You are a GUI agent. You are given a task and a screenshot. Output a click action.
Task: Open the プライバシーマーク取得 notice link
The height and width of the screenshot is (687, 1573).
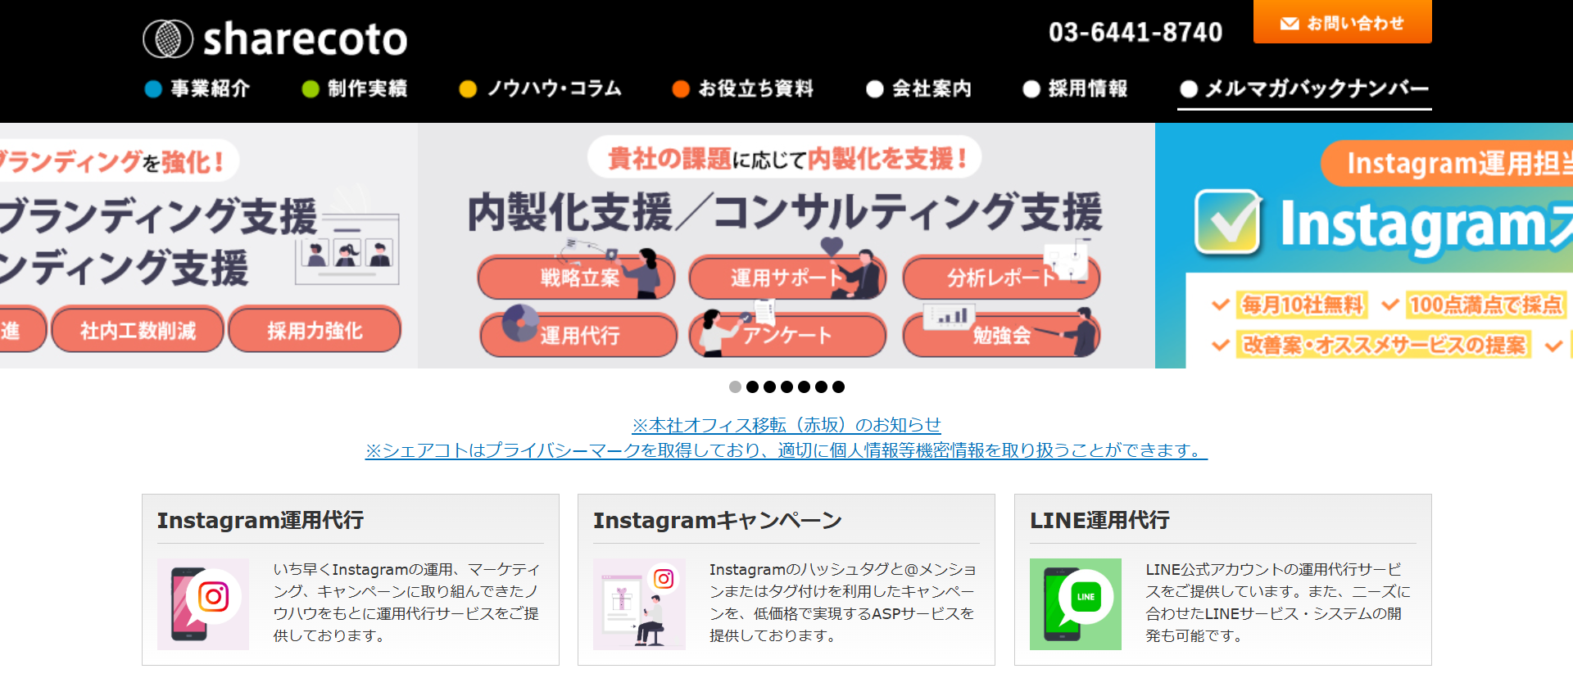click(786, 450)
